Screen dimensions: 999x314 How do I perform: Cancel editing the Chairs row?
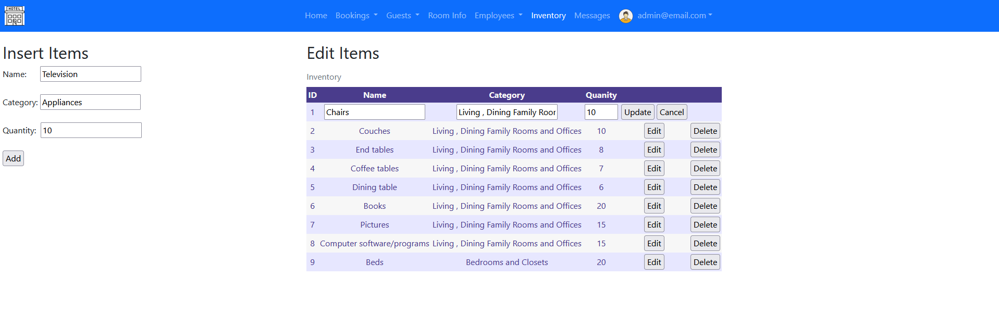click(671, 112)
